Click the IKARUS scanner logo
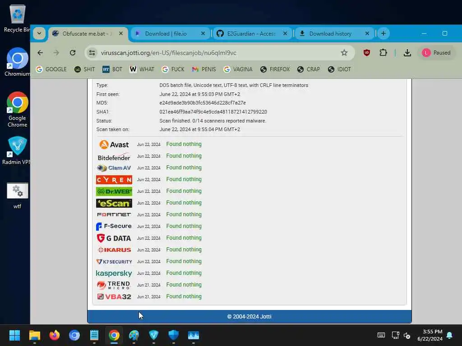Image resolution: width=462 pixels, height=346 pixels. 114,250
